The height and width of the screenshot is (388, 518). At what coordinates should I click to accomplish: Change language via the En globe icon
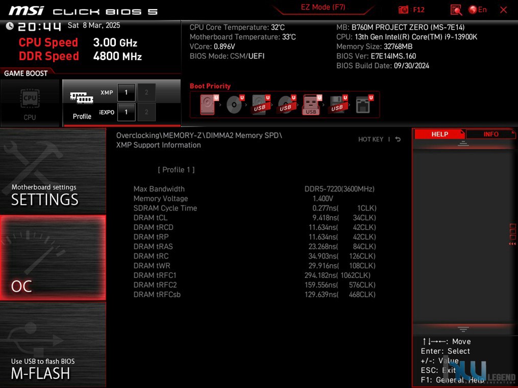(478, 10)
